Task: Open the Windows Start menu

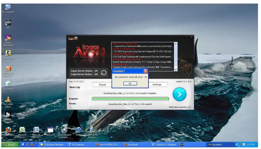Action: 9,144
